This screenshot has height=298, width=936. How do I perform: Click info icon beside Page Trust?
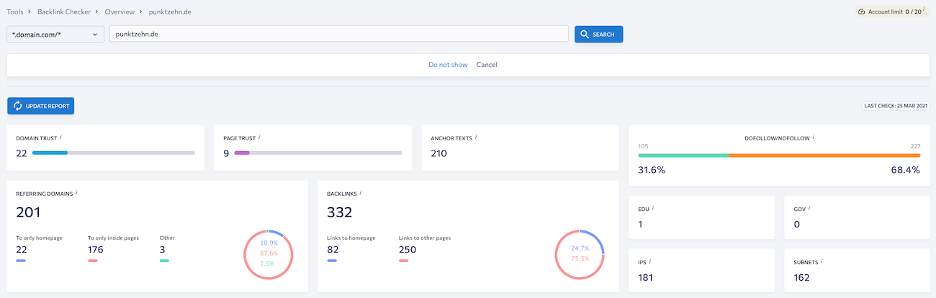[259, 136]
